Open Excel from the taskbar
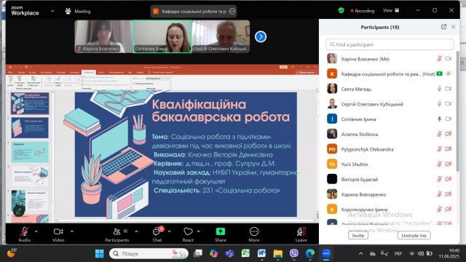 click(245, 254)
